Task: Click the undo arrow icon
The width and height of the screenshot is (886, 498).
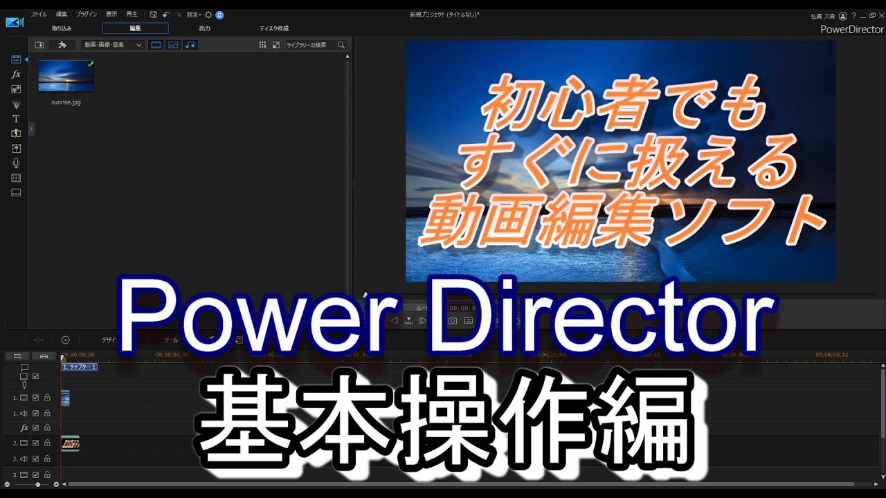Action: click(x=166, y=14)
